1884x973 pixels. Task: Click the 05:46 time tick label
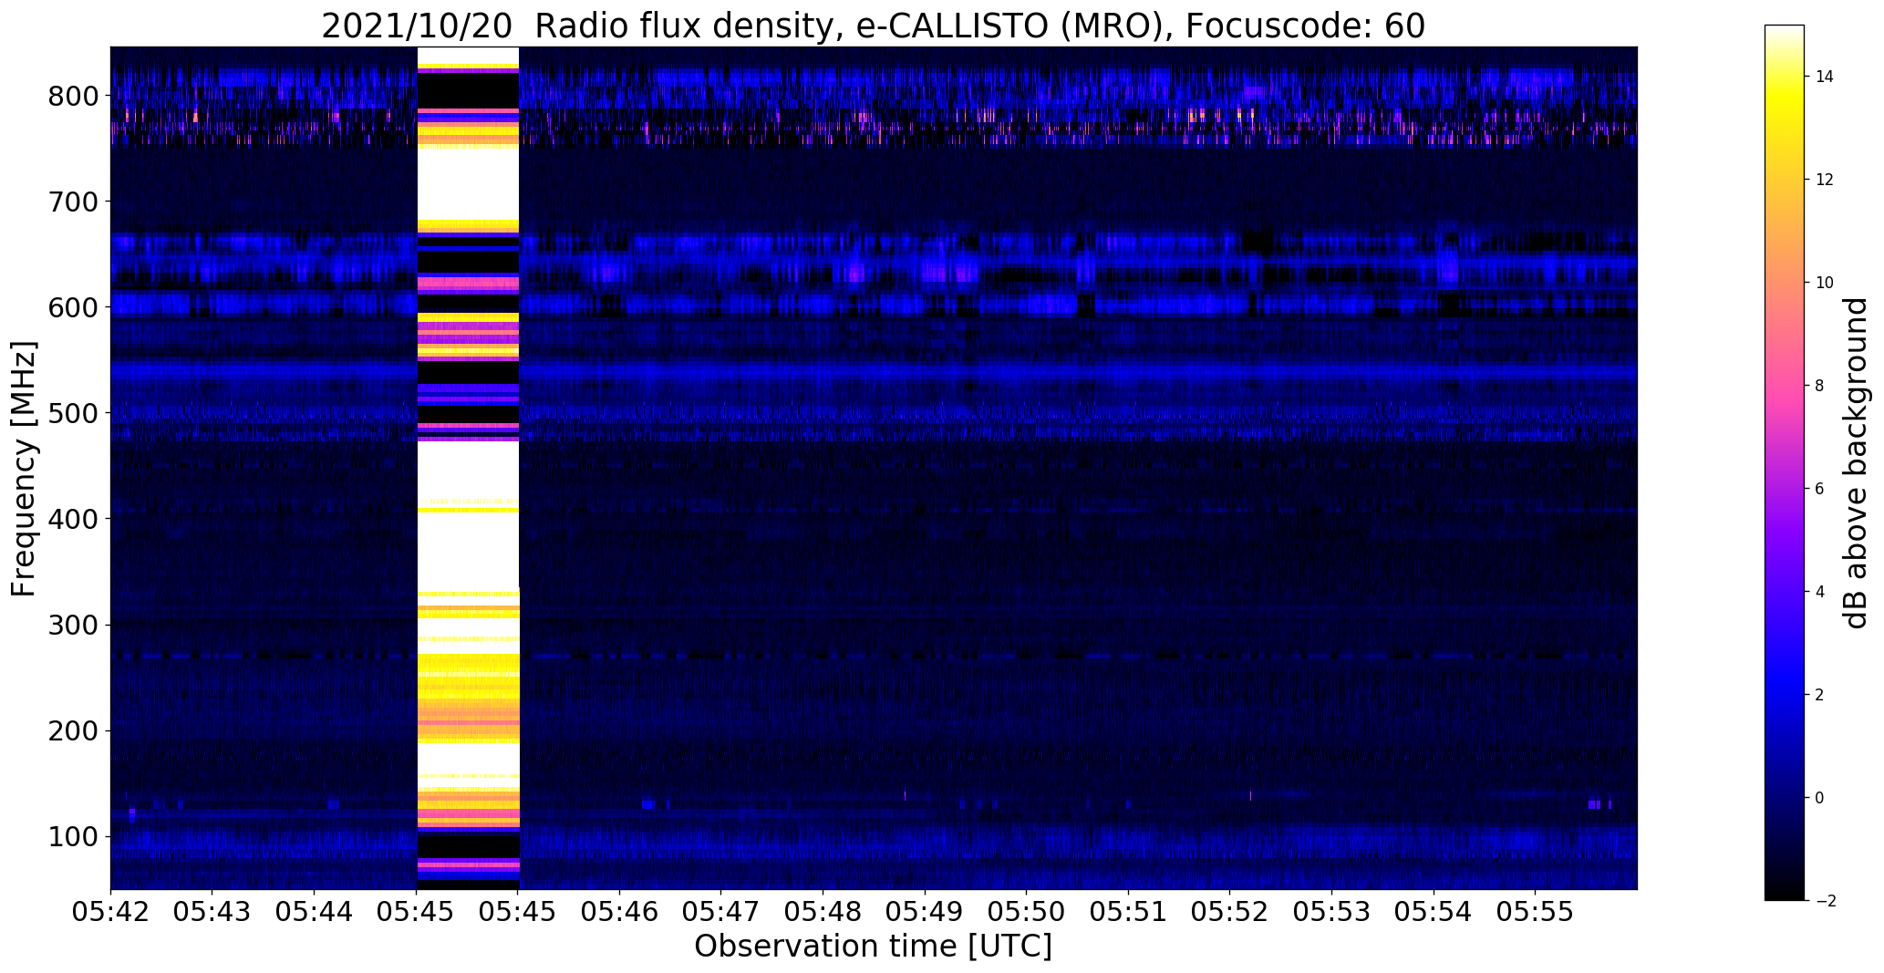(620, 912)
